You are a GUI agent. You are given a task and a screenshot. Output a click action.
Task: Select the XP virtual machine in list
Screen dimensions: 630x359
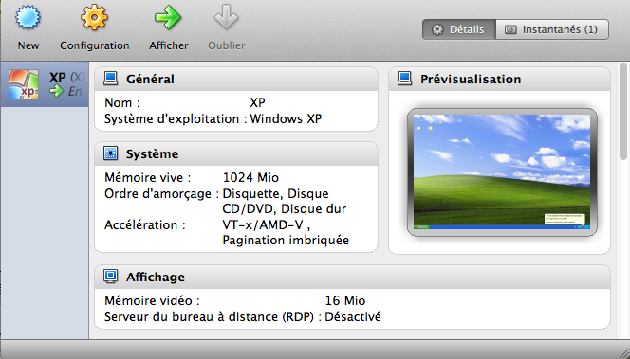click(45, 84)
